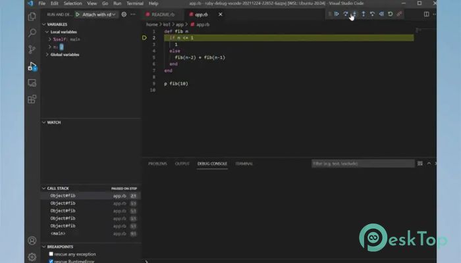The image size is (461, 263).
Task: Click Disconnect on debug toolbar
Action: tap(399, 14)
